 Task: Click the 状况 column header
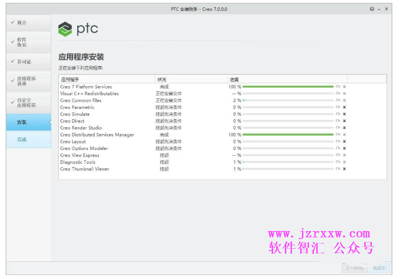coord(191,79)
